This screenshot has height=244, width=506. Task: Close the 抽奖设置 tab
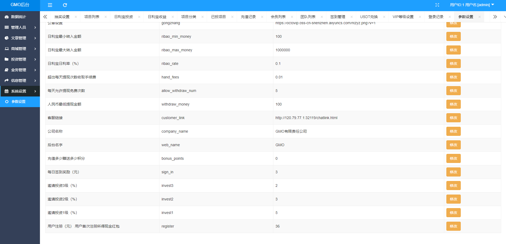(76, 16)
